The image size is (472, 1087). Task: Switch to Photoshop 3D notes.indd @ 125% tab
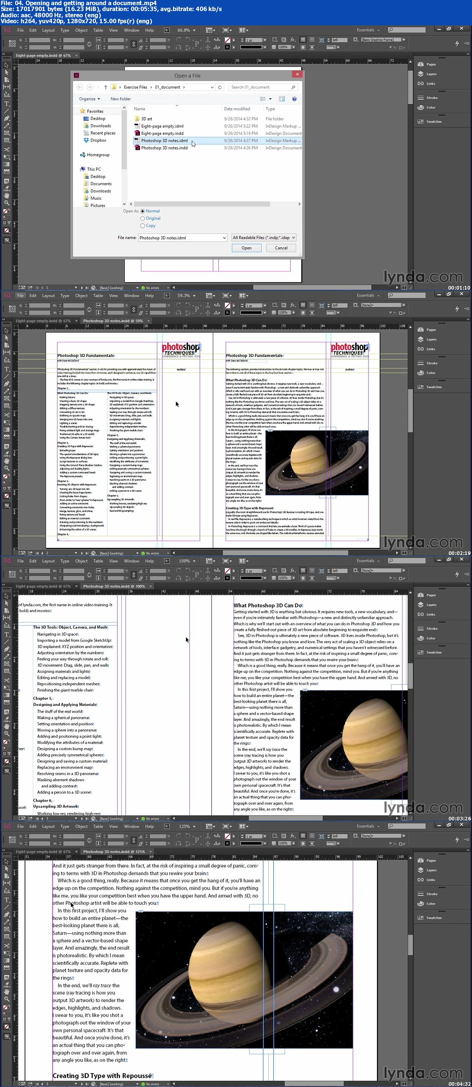click(114, 851)
